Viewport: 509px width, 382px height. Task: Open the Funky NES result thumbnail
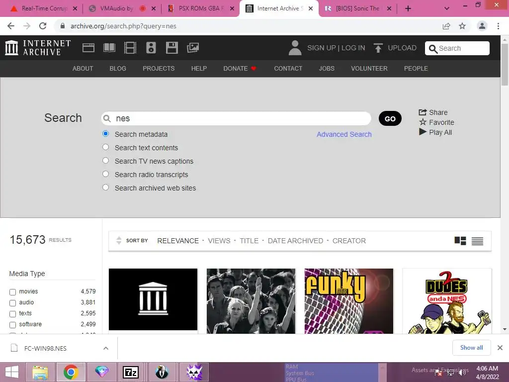point(348,301)
